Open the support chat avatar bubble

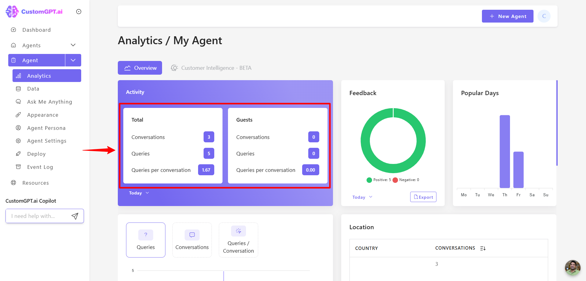coord(573,268)
